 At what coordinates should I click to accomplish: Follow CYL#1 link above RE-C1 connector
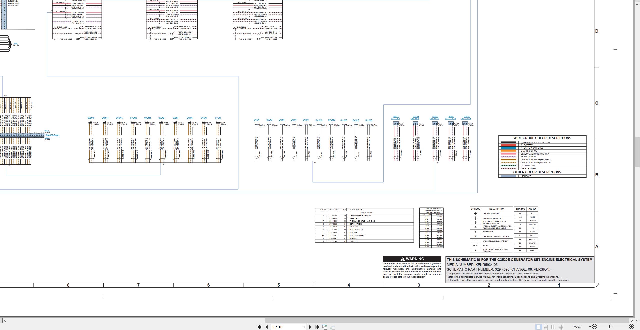point(218,118)
